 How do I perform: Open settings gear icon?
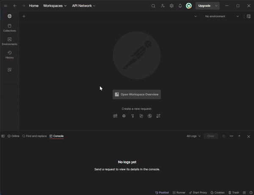click(171, 6)
